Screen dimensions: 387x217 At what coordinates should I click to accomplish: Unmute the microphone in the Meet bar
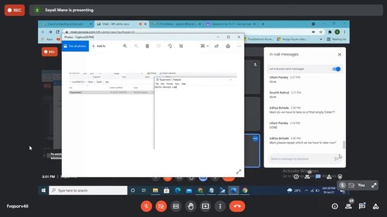pyautogui.click(x=146, y=206)
